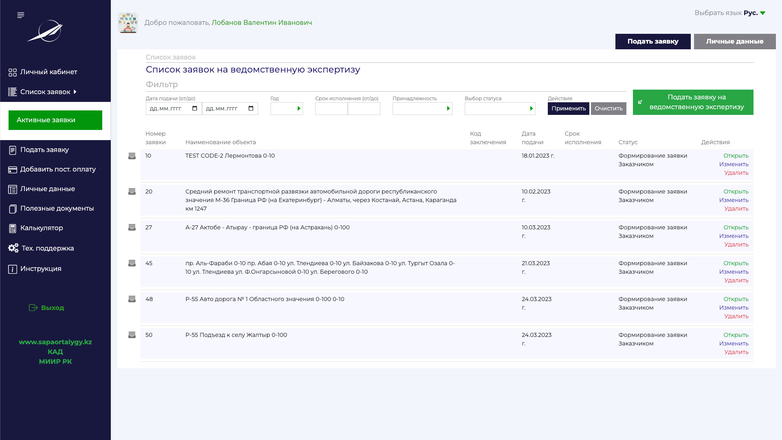782x440 pixels.
Task: Click the archive icon beside request 27
Action: pos(132,227)
